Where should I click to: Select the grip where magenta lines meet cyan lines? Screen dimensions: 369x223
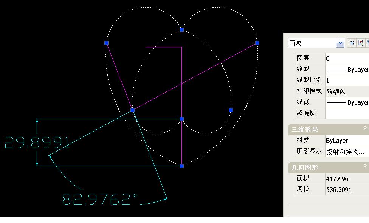point(132,110)
